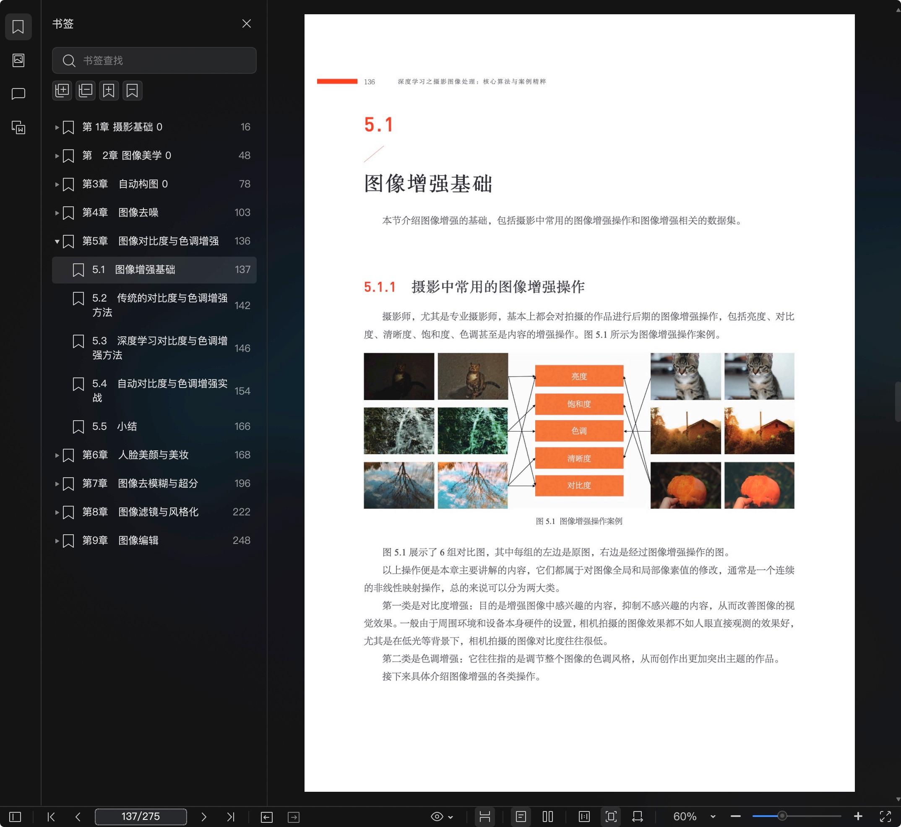Image resolution: width=901 pixels, height=827 pixels.
Task: Select bookmark 5.1 图像增强基础
Action: click(154, 269)
